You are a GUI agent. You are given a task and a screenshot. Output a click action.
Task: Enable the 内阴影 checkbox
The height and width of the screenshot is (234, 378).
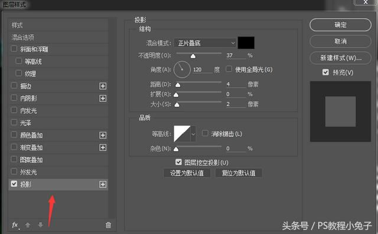[x=14, y=98]
